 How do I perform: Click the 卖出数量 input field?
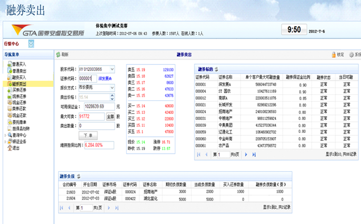[x=97, y=125]
